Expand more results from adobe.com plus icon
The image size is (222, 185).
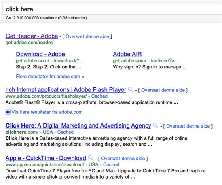8,112
